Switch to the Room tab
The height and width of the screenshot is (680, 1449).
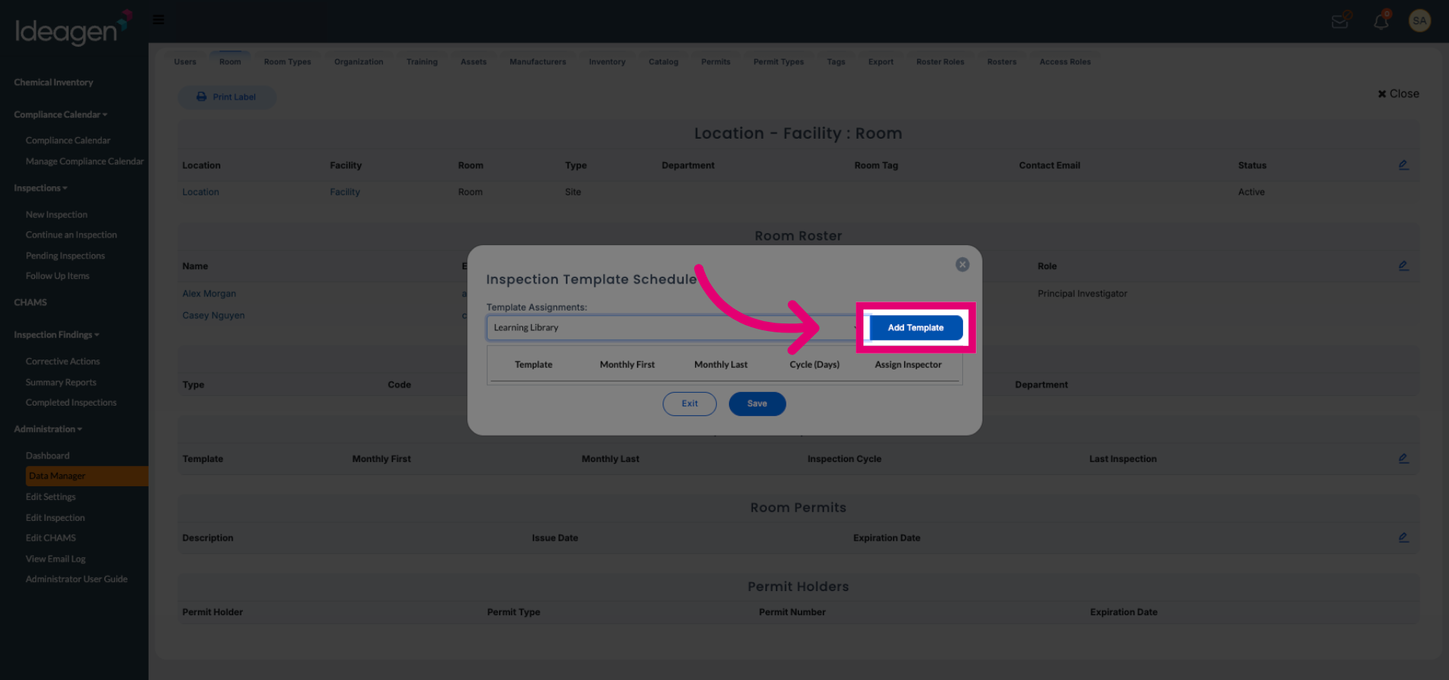(230, 62)
